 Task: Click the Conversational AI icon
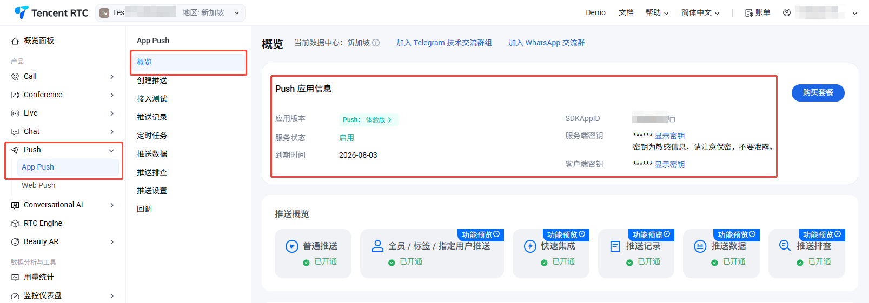[15, 205]
